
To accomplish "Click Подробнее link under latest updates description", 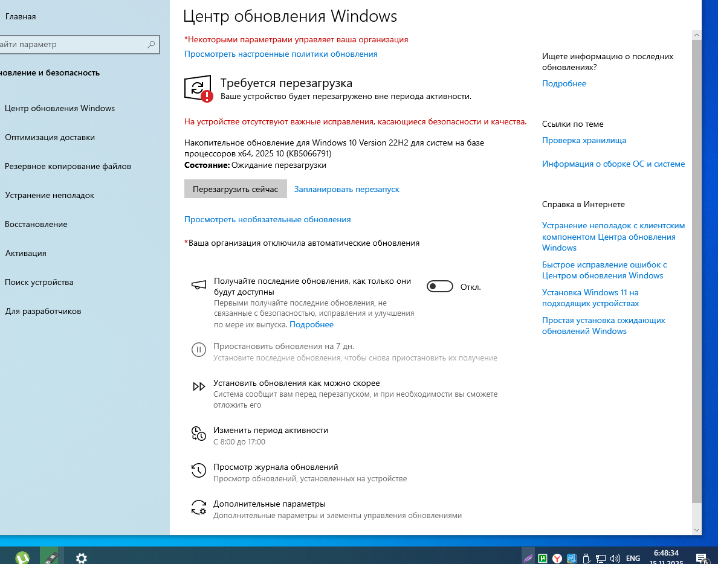I will click(x=311, y=324).
